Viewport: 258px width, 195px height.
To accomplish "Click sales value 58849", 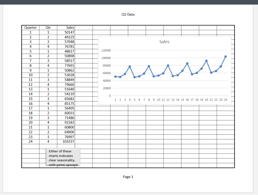I will [x=69, y=80].
